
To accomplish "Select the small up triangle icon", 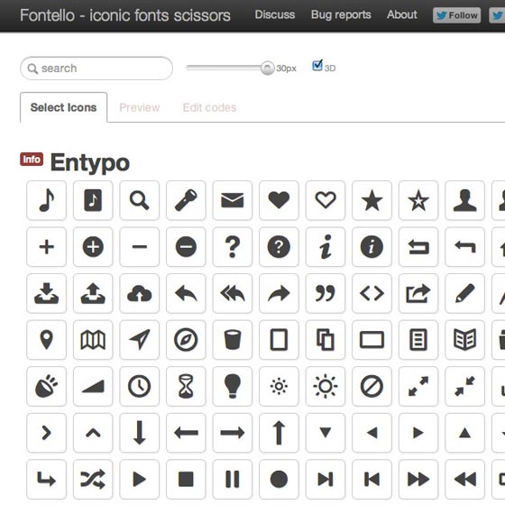I will tap(464, 433).
